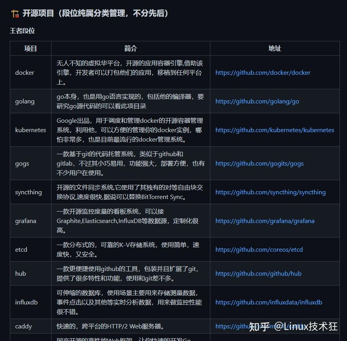Select the 项目 column header
Screen dimensions: 347x341
(x=30, y=48)
